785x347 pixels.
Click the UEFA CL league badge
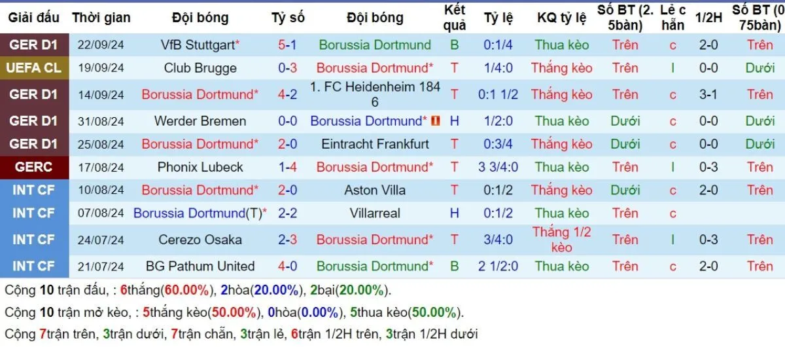[x=34, y=68]
